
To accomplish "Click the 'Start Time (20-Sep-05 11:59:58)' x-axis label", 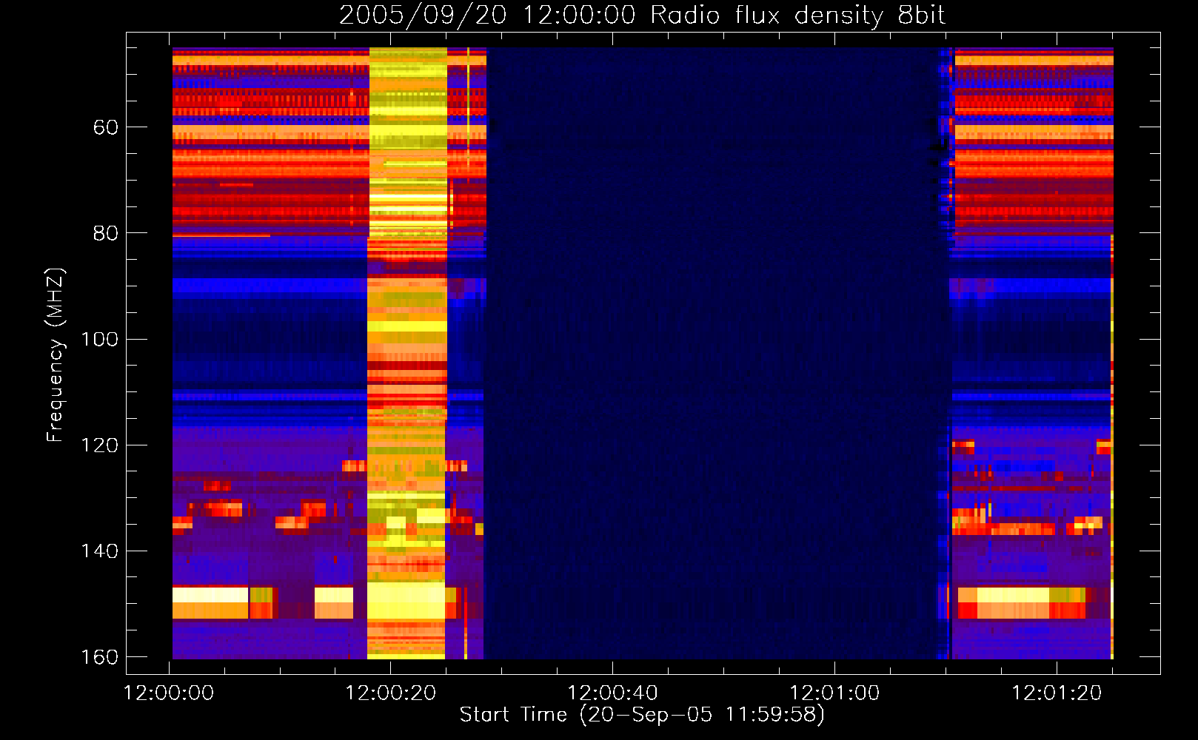I will click(642, 715).
